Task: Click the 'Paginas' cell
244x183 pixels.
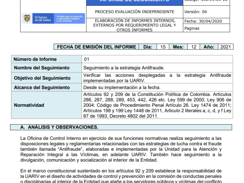Action: point(207,28)
